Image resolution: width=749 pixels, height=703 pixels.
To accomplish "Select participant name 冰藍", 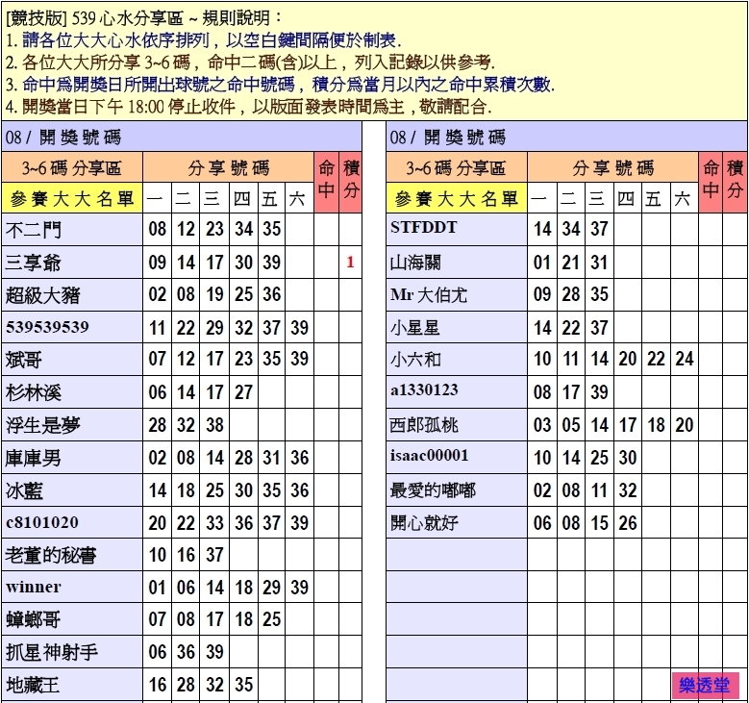I will (24, 490).
